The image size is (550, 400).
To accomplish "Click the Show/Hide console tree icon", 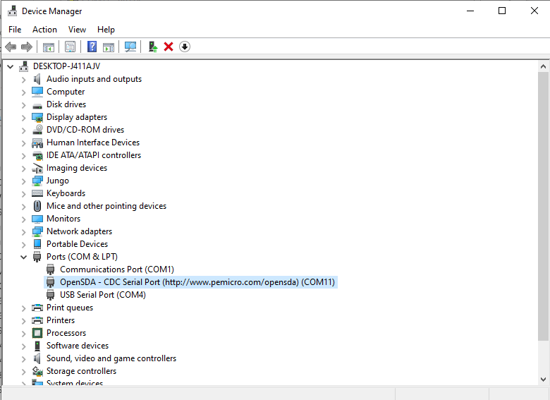I will [x=49, y=47].
